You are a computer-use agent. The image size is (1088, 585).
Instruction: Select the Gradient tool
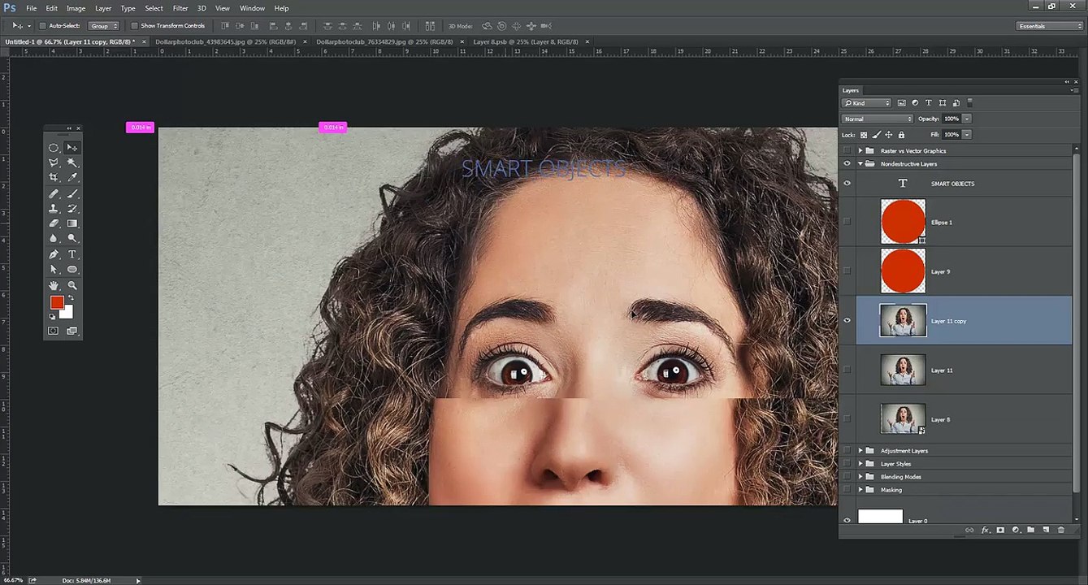(72, 223)
